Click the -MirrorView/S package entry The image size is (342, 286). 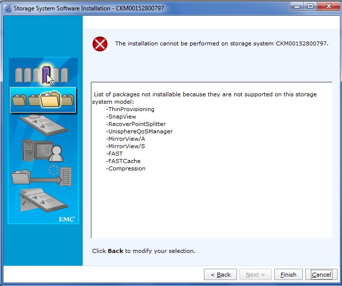125,146
